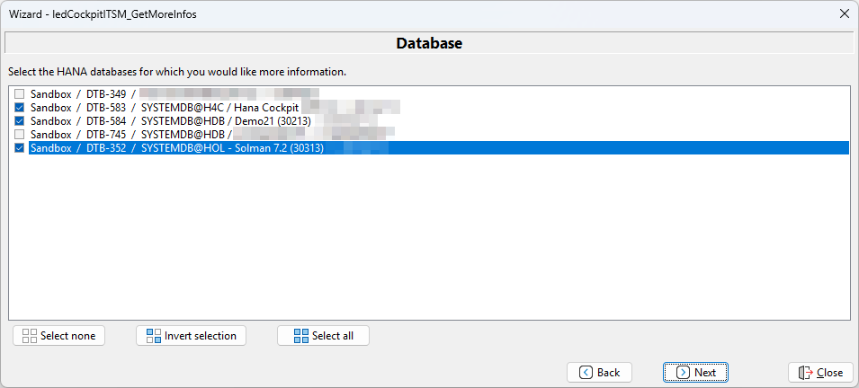Close the wizard window with X
The image size is (859, 388).
click(844, 13)
